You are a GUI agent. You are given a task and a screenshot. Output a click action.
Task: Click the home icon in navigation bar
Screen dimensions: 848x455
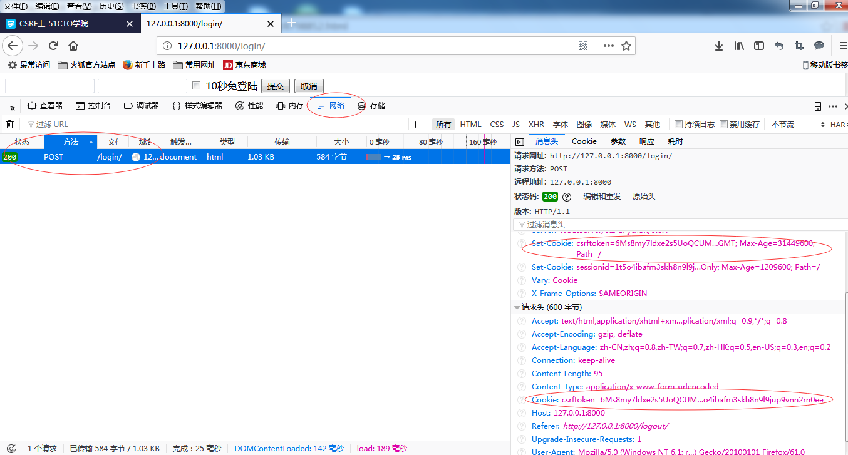point(73,46)
